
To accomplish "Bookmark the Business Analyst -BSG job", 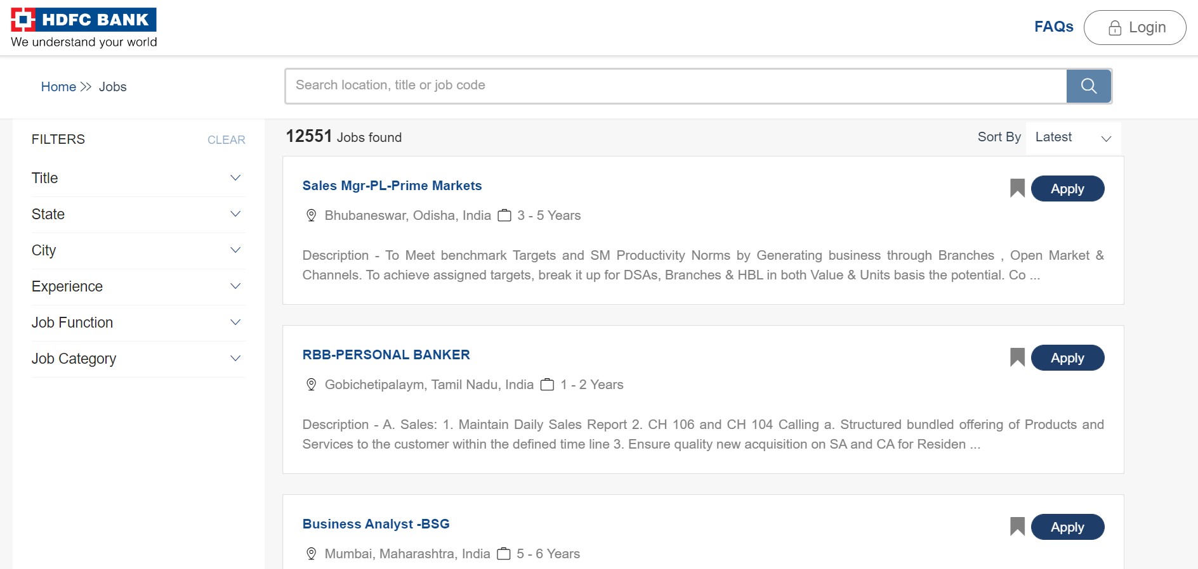I will [1017, 527].
